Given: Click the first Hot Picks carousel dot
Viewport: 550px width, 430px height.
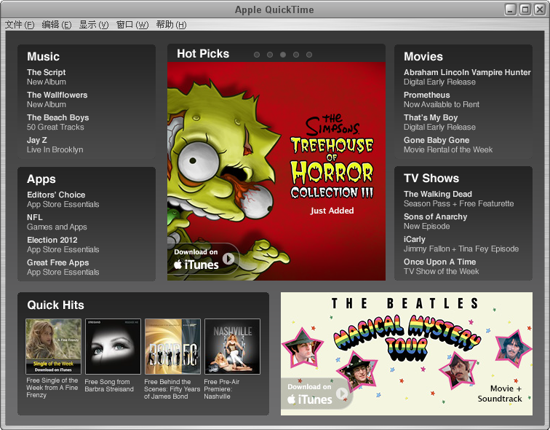Looking at the screenshot, I should pyautogui.click(x=257, y=55).
